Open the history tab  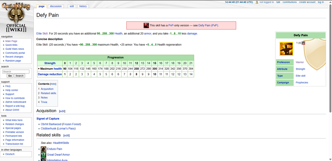click(x=83, y=6)
